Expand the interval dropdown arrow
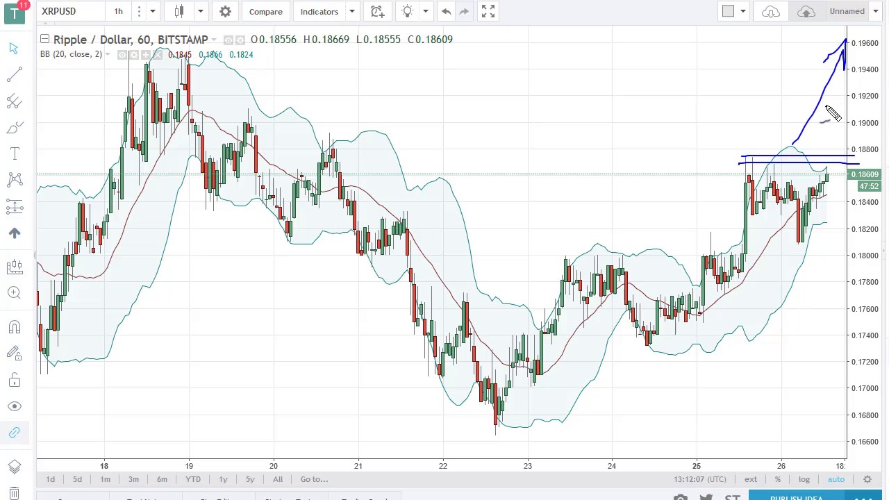889x500 pixels. (152, 11)
